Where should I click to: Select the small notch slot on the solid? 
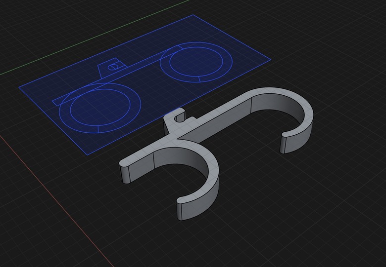(x=180, y=118)
